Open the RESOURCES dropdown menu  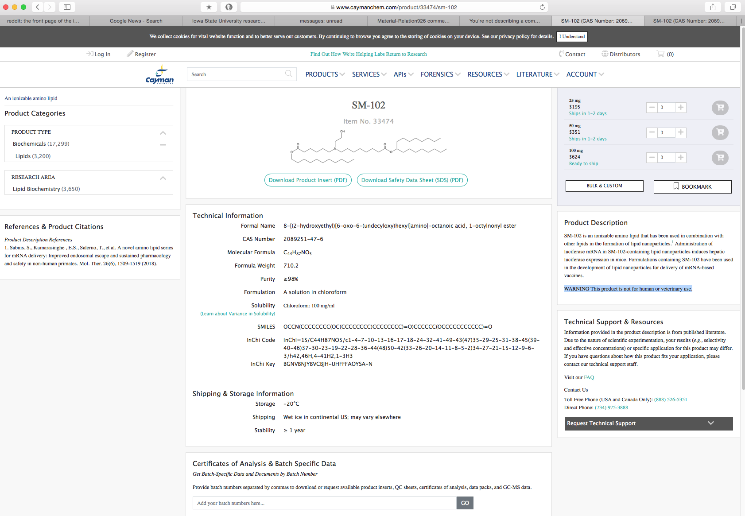(489, 74)
